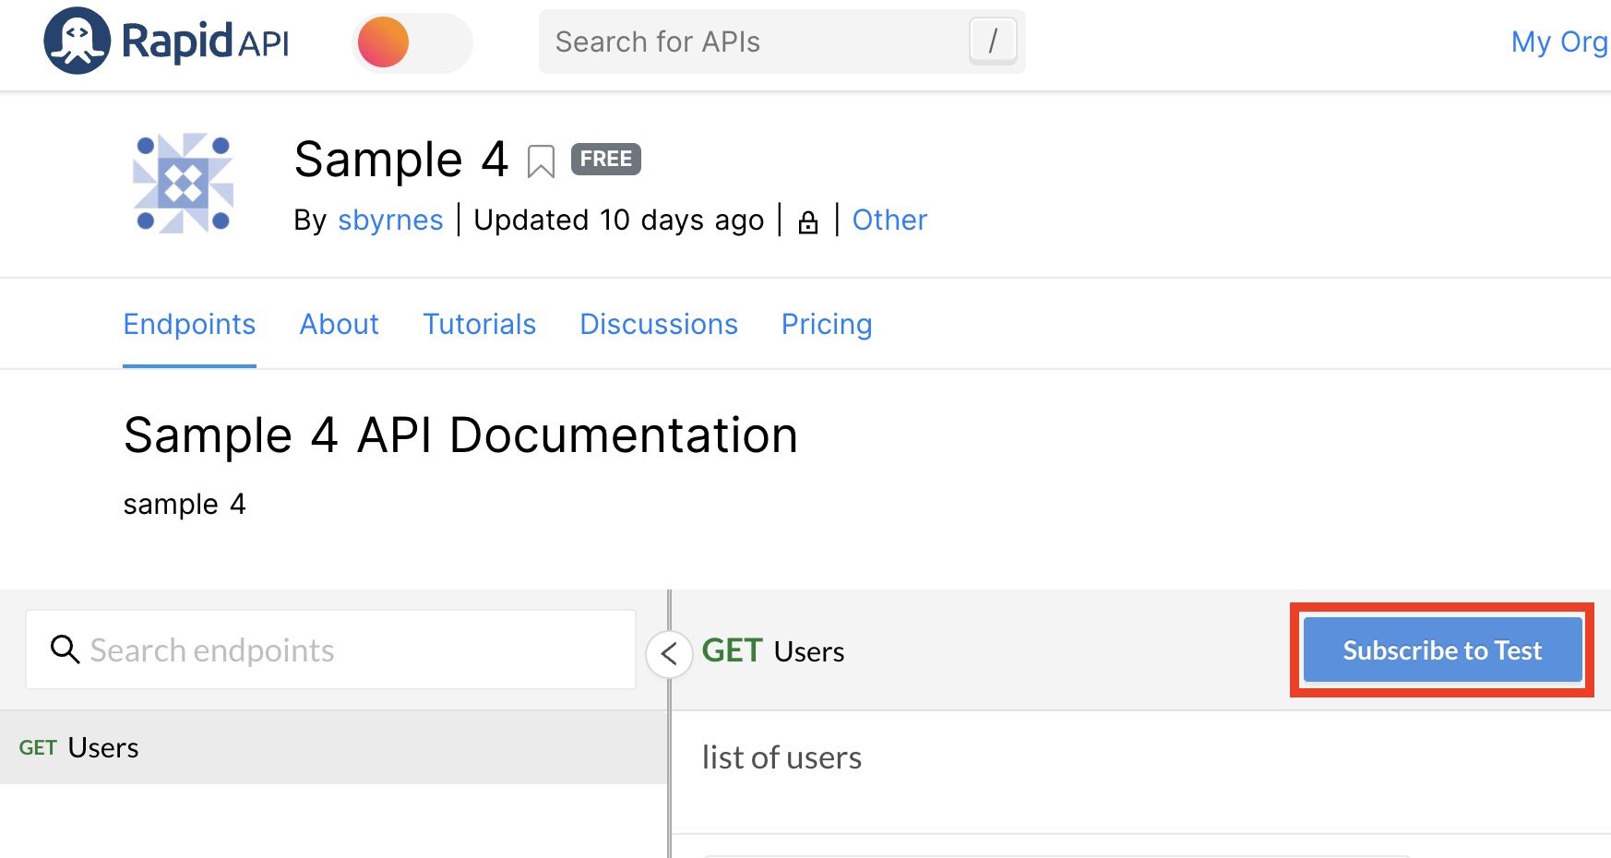Click the Sample 4 API logo thumbnail
This screenshot has width=1611, height=858.
(x=183, y=183)
